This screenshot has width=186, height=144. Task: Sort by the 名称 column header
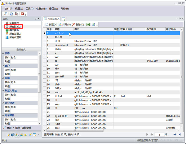(x=64, y=29)
